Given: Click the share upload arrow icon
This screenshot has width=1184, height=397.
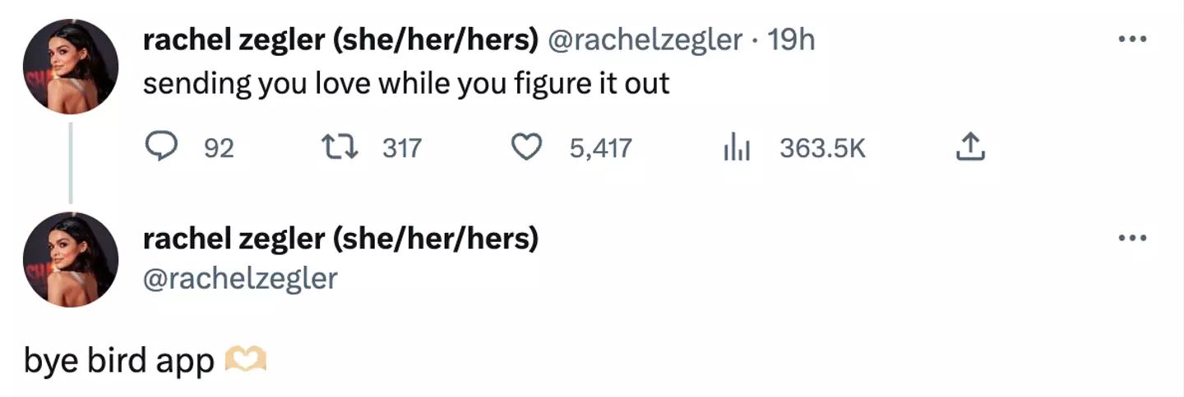Looking at the screenshot, I should coord(970,148).
